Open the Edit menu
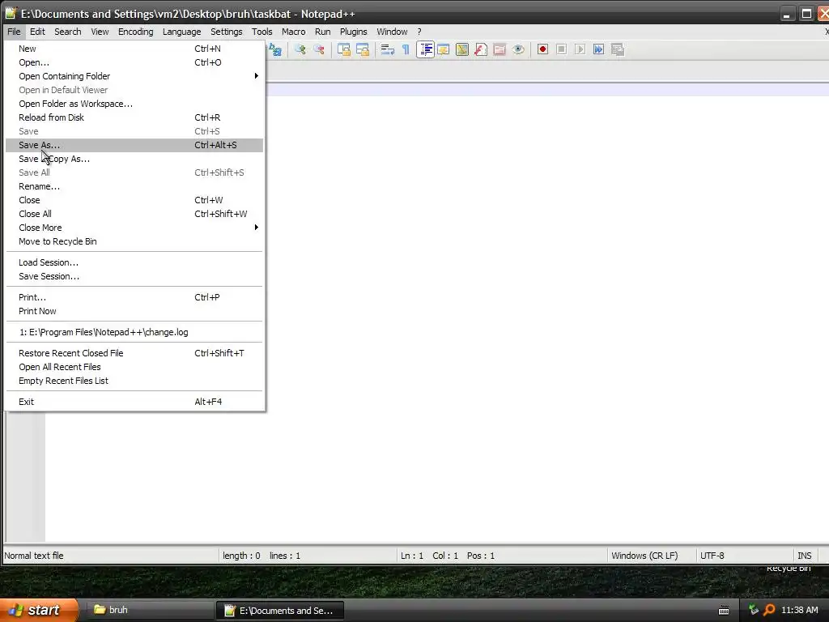 (37, 32)
